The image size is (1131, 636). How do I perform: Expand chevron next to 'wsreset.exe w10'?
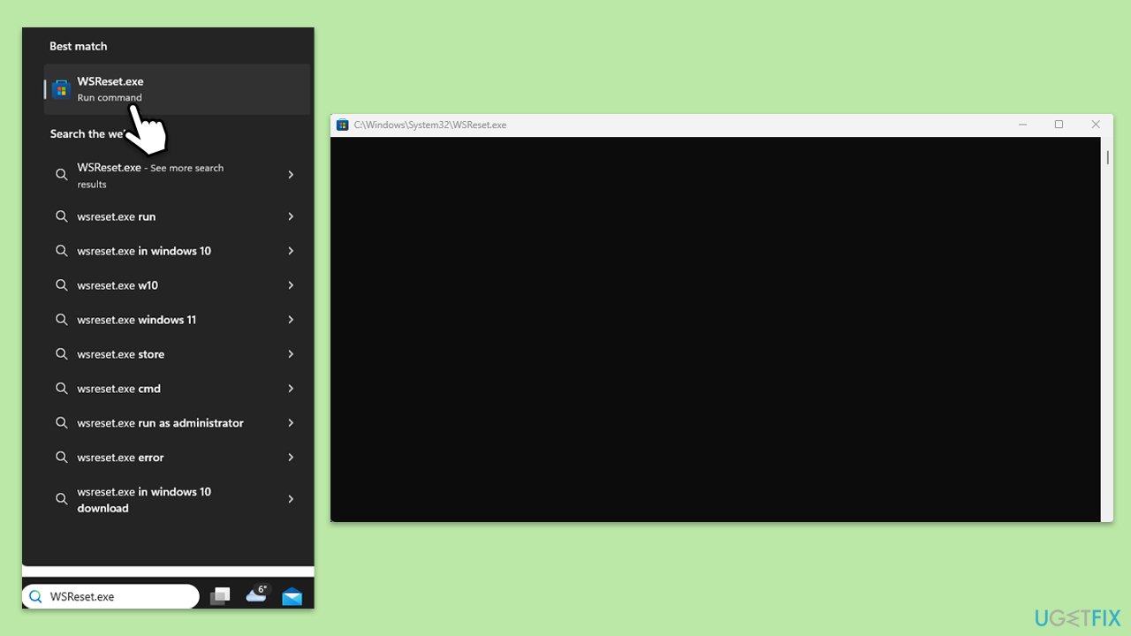click(x=291, y=285)
